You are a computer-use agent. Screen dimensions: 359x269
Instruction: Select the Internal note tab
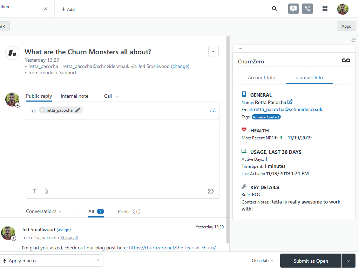[74, 96]
